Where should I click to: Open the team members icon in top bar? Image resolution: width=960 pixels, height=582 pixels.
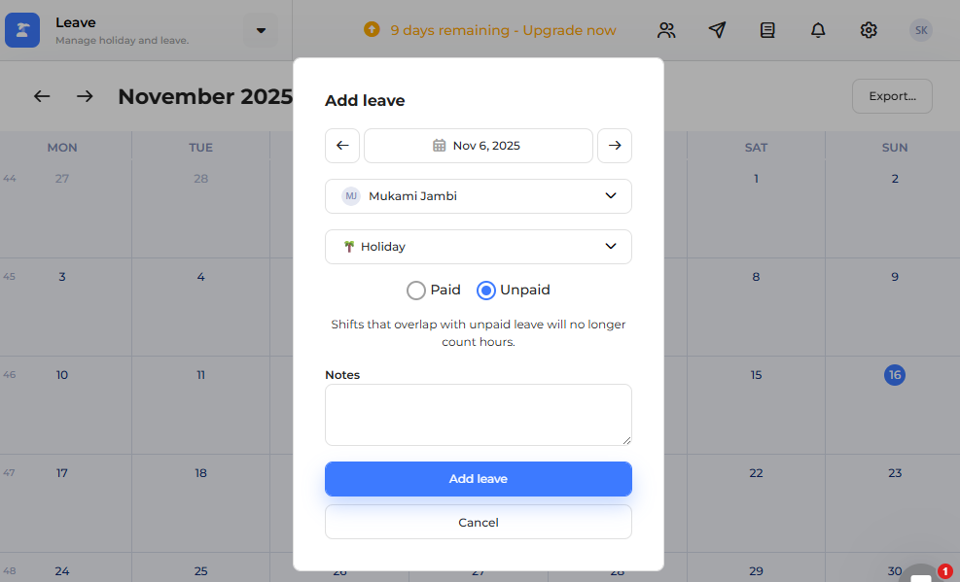pyautogui.click(x=666, y=30)
